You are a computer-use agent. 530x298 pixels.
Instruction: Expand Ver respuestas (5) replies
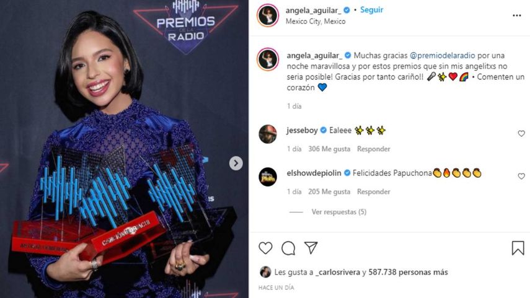pyautogui.click(x=338, y=212)
